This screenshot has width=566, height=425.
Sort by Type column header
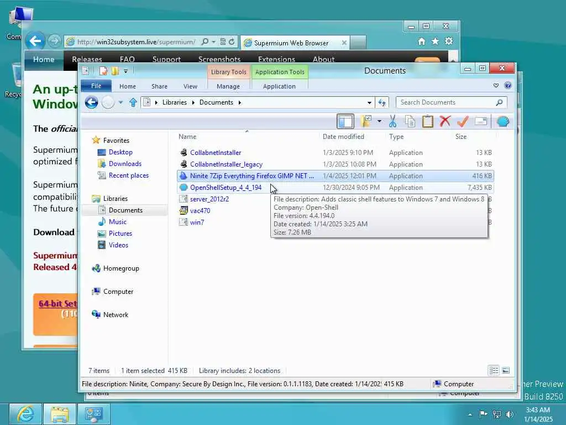point(396,137)
